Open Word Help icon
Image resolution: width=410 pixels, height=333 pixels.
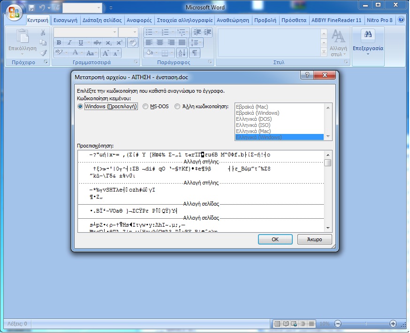[x=401, y=20]
